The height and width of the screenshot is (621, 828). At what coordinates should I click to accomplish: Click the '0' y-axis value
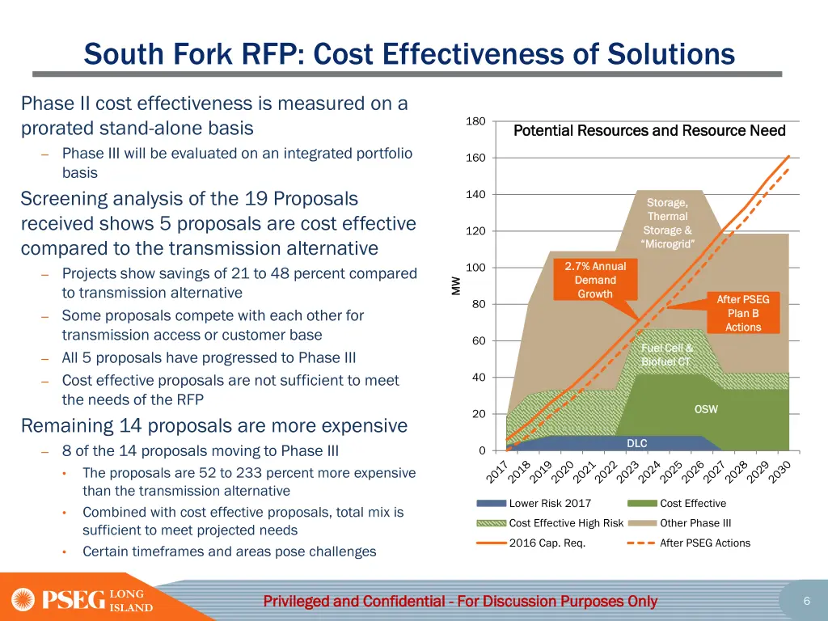[x=482, y=451]
